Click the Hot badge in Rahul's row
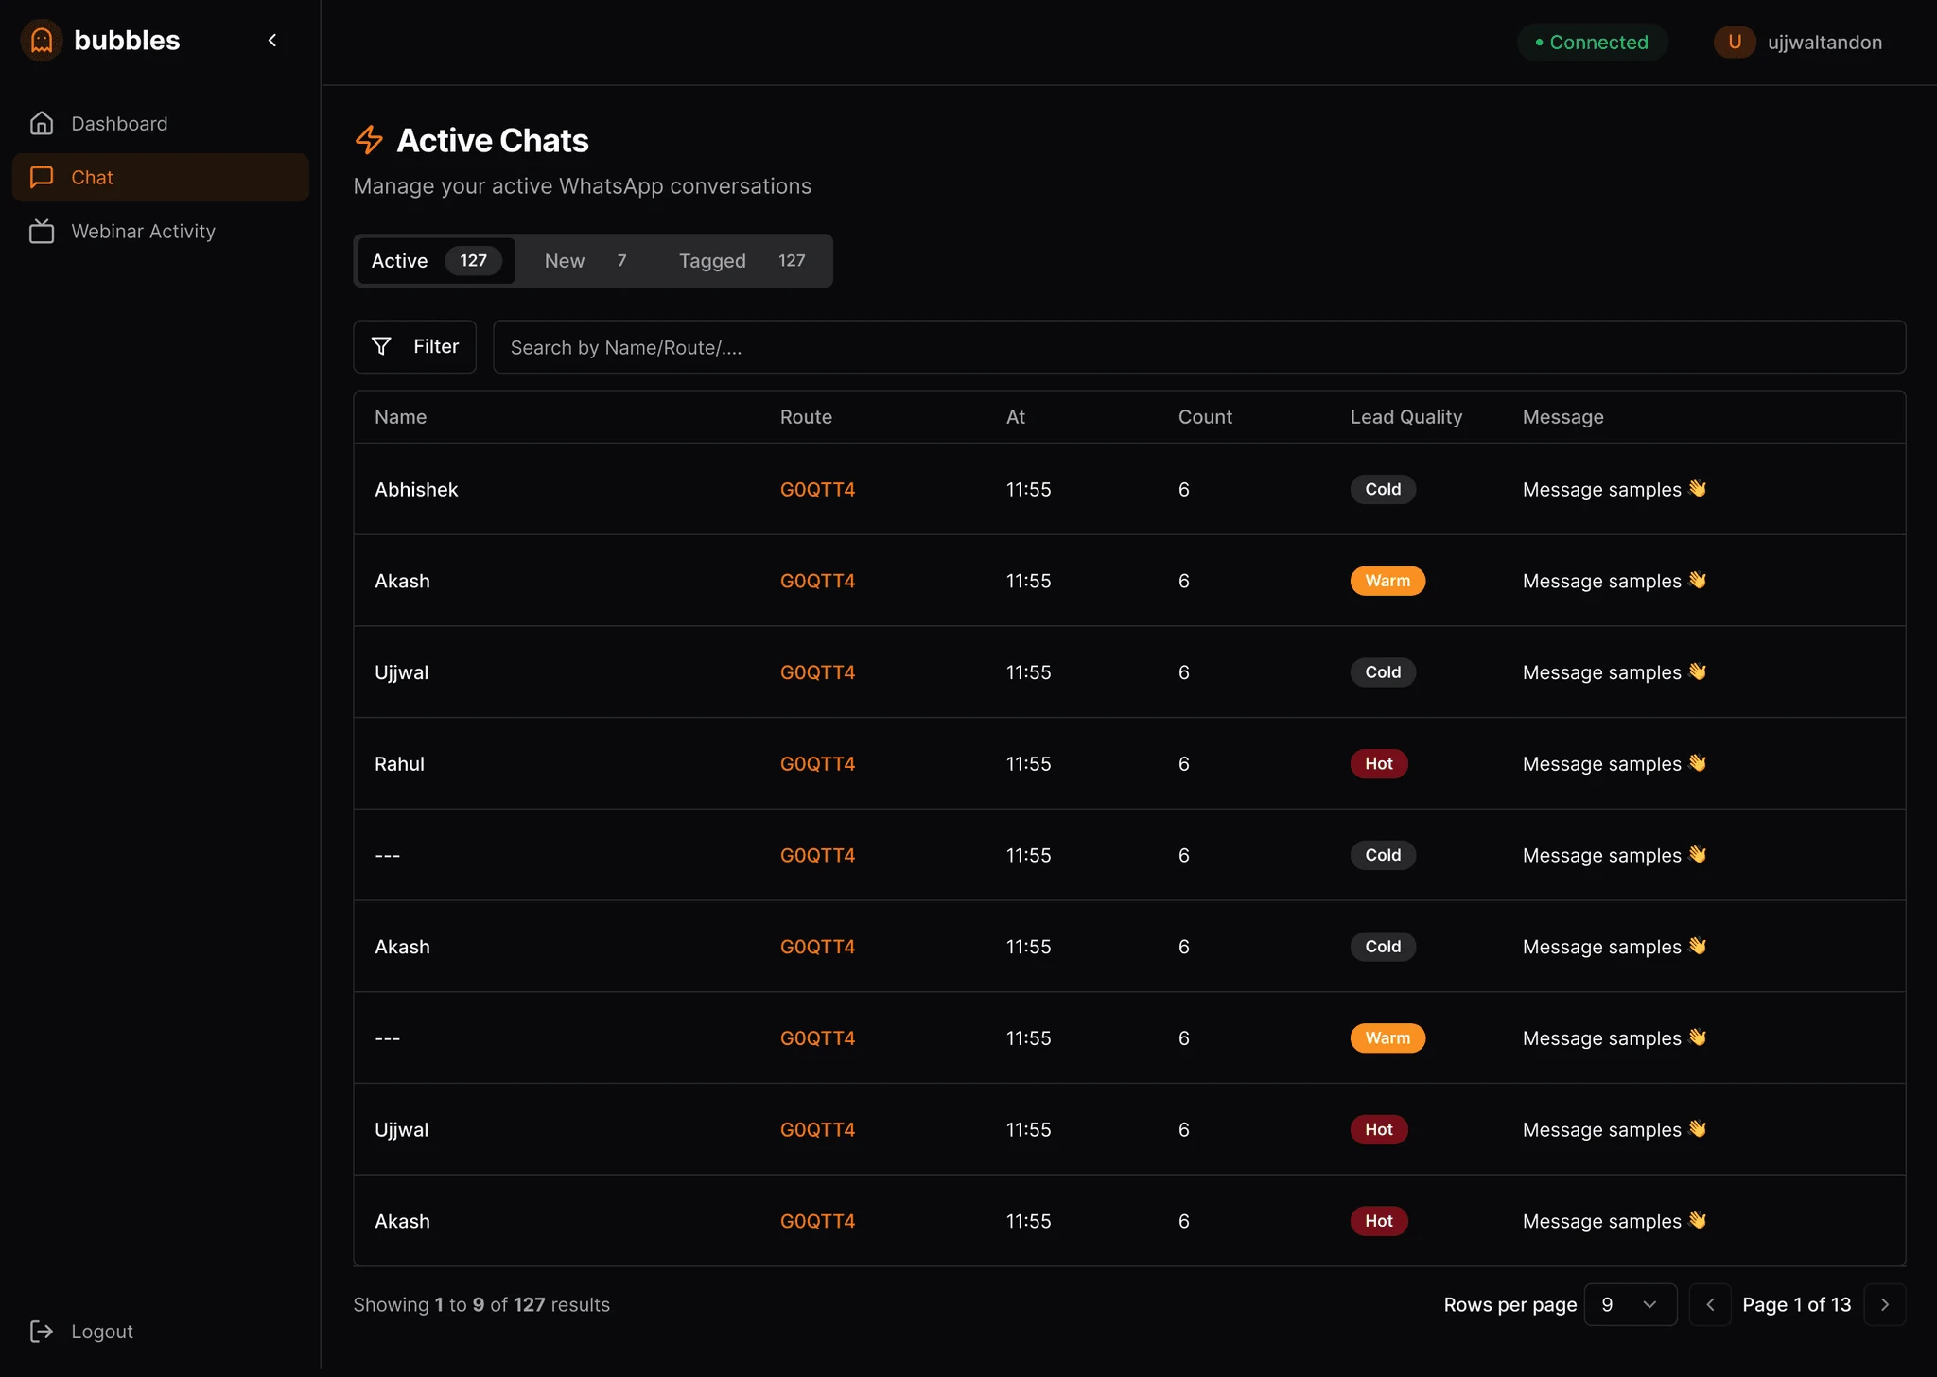Image resolution: width=1937 pixels, height=1377 pixels. pos(1379,763)
